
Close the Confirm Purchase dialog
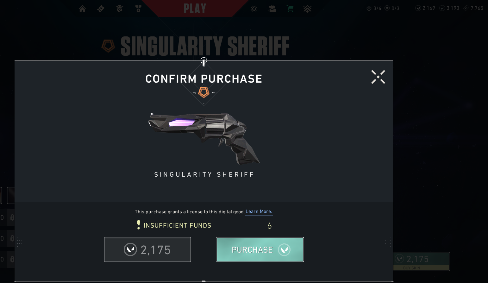coord(378,77)
